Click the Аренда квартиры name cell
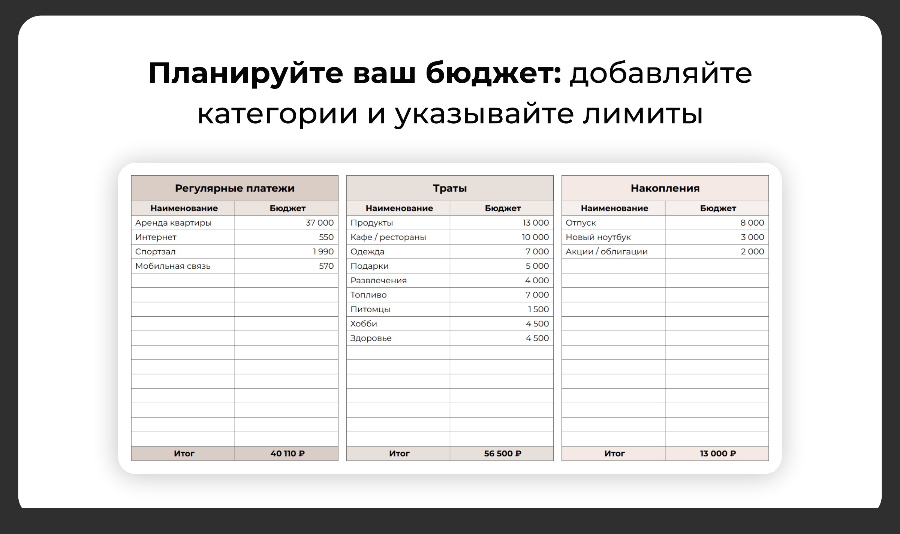This screenshot has width=900, height=534. [183, 223]
